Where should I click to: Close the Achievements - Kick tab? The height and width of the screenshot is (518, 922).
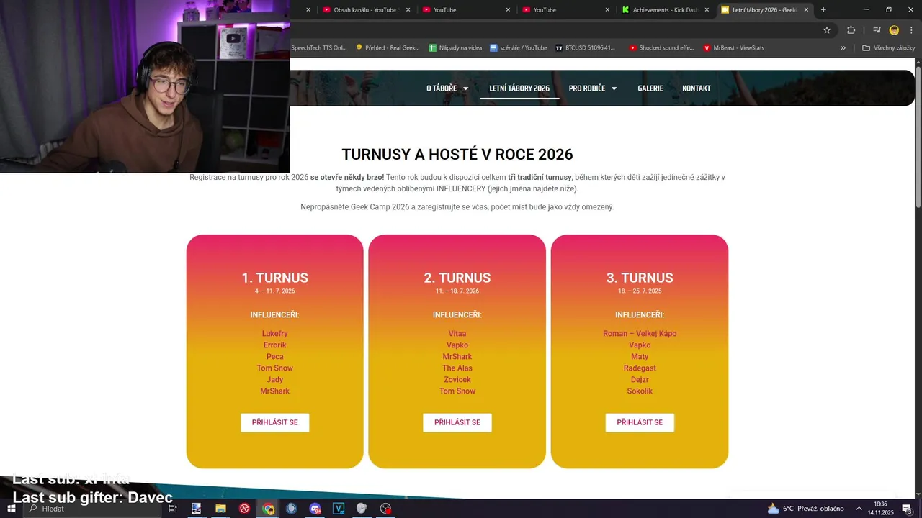(707, 10)
